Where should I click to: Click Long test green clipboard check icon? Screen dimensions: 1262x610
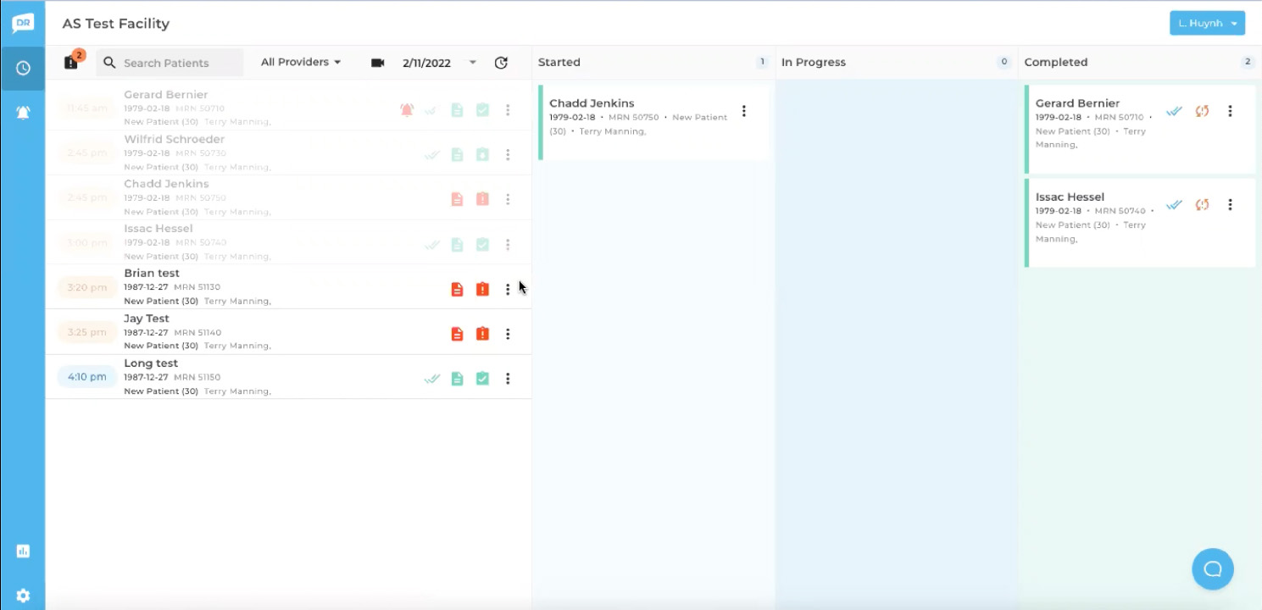[482, 379]
